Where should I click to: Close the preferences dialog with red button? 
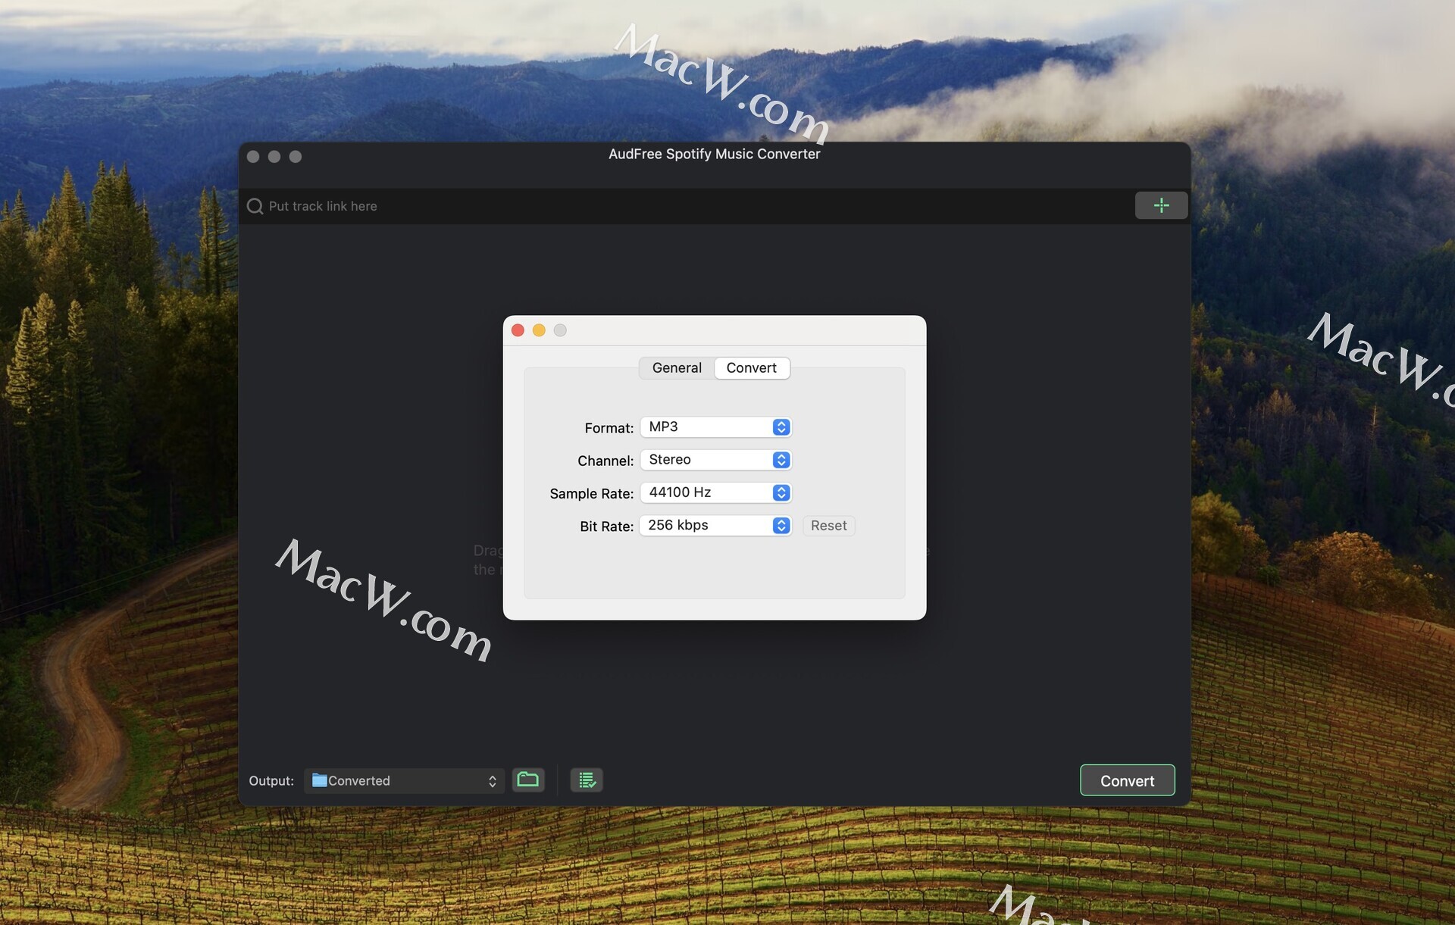(x=518, y=330)
